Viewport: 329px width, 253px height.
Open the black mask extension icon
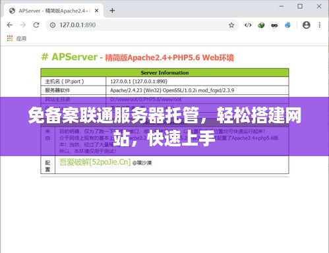click(274, 26)
